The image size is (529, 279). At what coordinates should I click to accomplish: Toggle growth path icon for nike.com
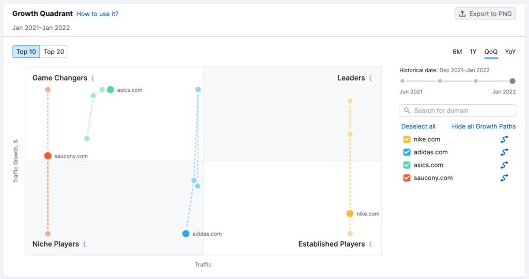504,139
